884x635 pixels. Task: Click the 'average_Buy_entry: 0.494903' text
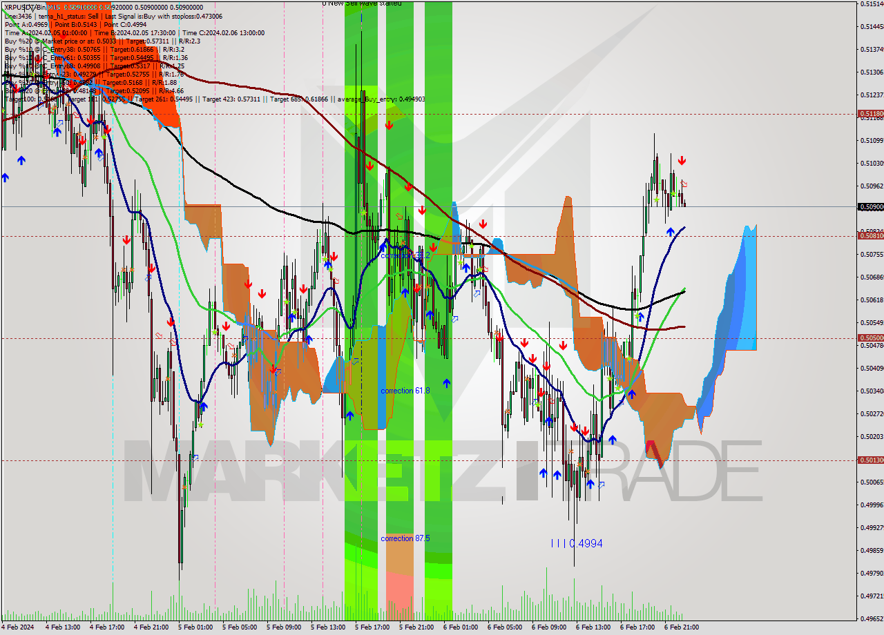tap(381, 99)
